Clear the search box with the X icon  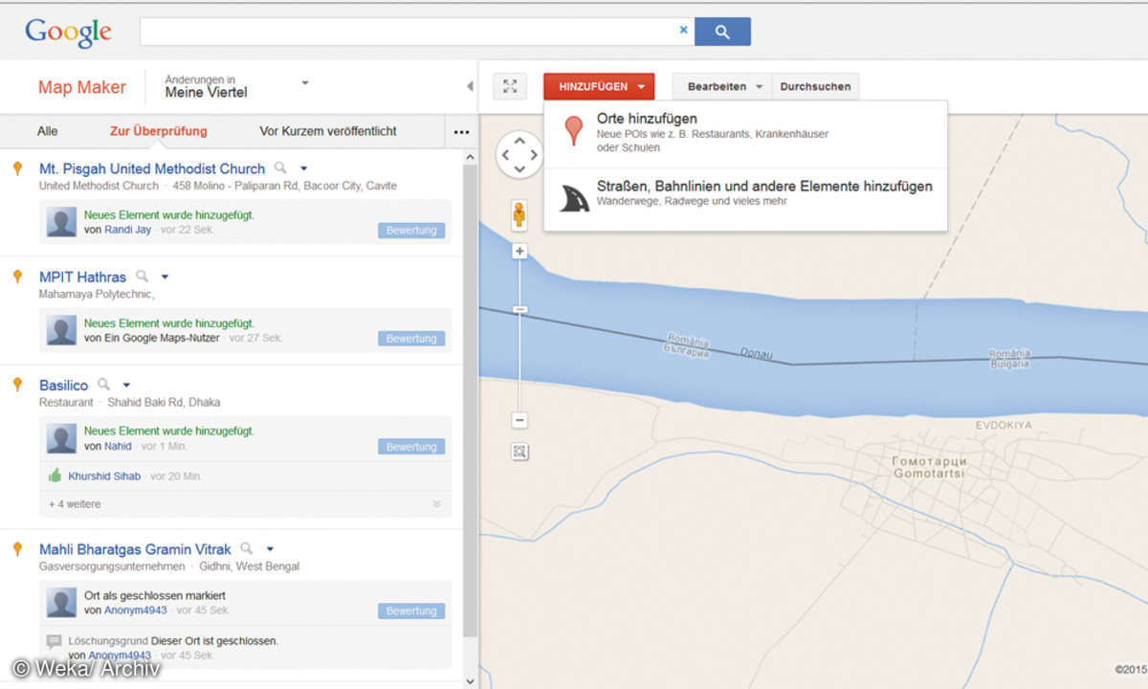pyautogui.click(x=683, y=31)
